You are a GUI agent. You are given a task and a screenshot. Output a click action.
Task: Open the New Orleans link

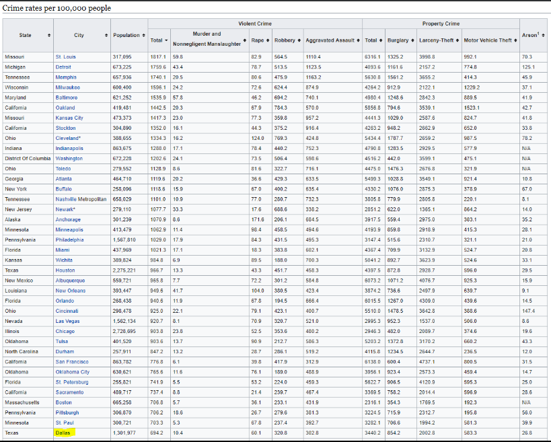pyautogui.click(x=70, y=291)
